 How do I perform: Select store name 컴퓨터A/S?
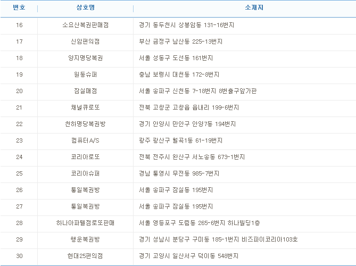point(85,140)
